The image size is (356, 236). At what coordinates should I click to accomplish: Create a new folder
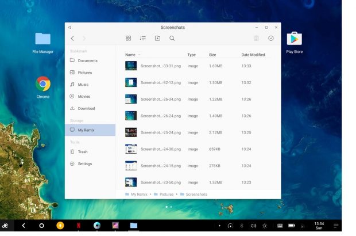pyautogui.click(x=157, y=38)
